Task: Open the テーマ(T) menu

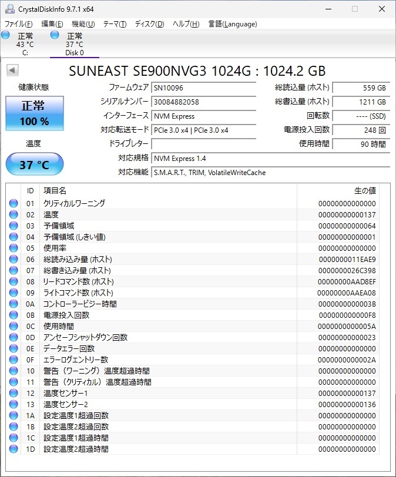Action: coord(115,24)
